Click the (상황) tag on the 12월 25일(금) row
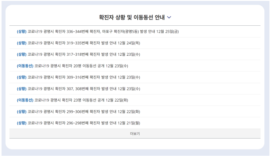Screen dimensions: 270x156 click(x=21, y=32)
